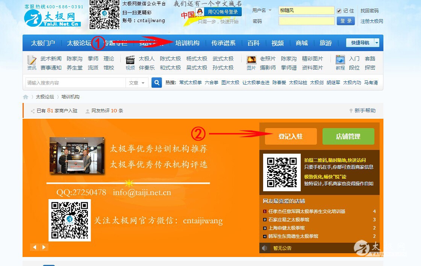Select 传承谱系 in the navigation bar
Image resolution: width=421 pixels, height=266 pixels.
pyautogui.click(x=223, y=43)
